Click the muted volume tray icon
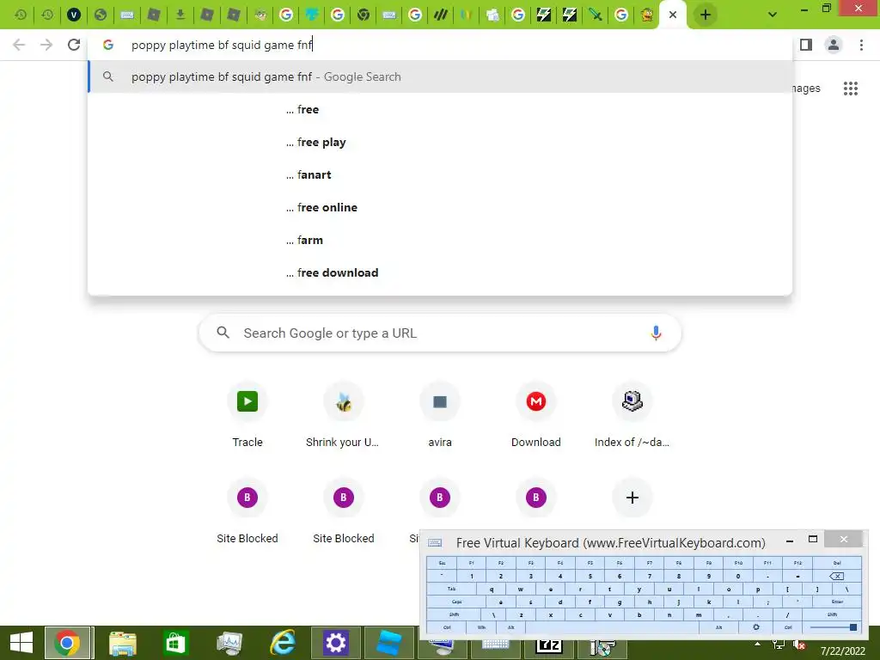Image resolution: width=880 pixels, height=660 pixels. pos(800,645)
